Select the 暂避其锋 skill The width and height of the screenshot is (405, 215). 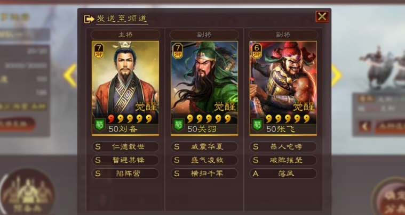coord(125,160)
